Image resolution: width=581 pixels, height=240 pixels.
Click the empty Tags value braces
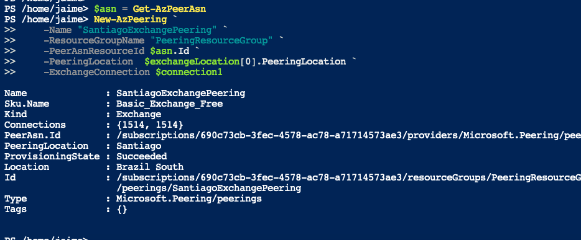(x=122, y=210)
